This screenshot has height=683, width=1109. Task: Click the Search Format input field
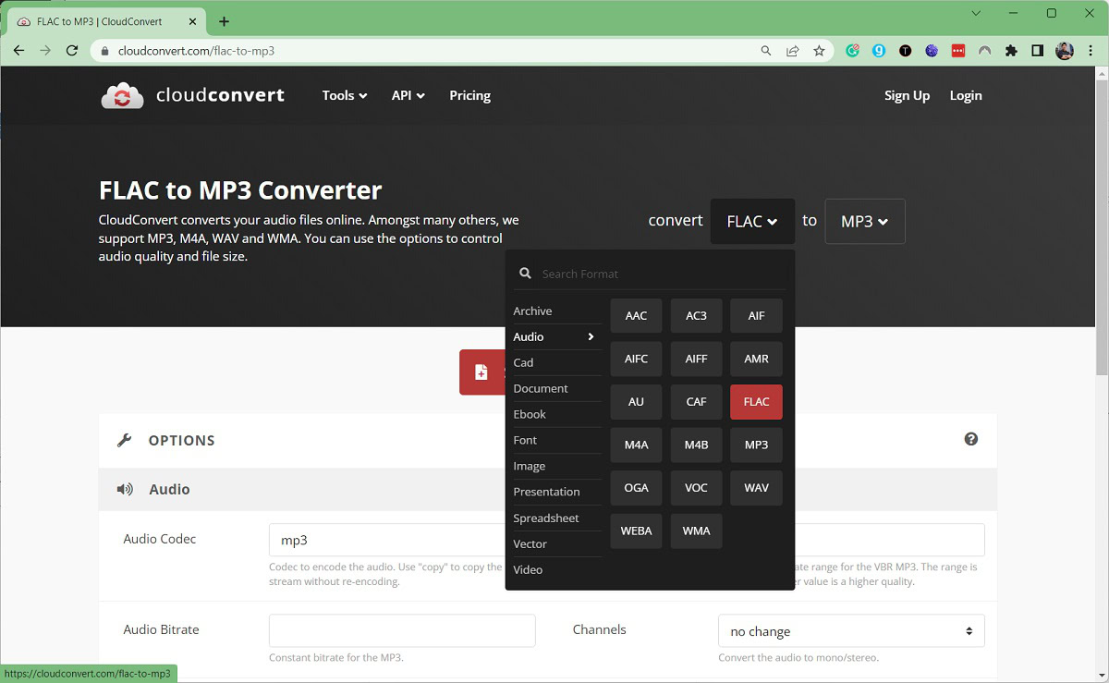(x=661, y=274)
